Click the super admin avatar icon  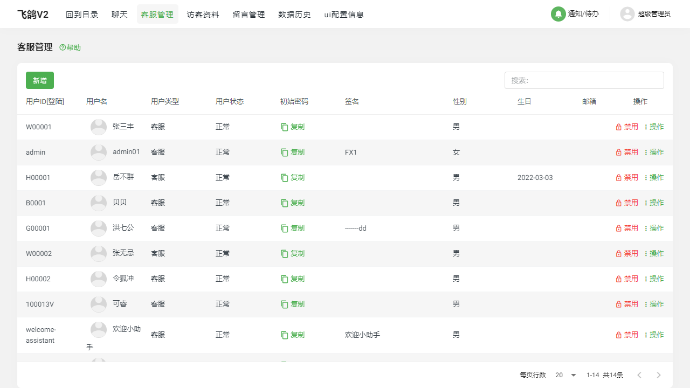(627, 14)
